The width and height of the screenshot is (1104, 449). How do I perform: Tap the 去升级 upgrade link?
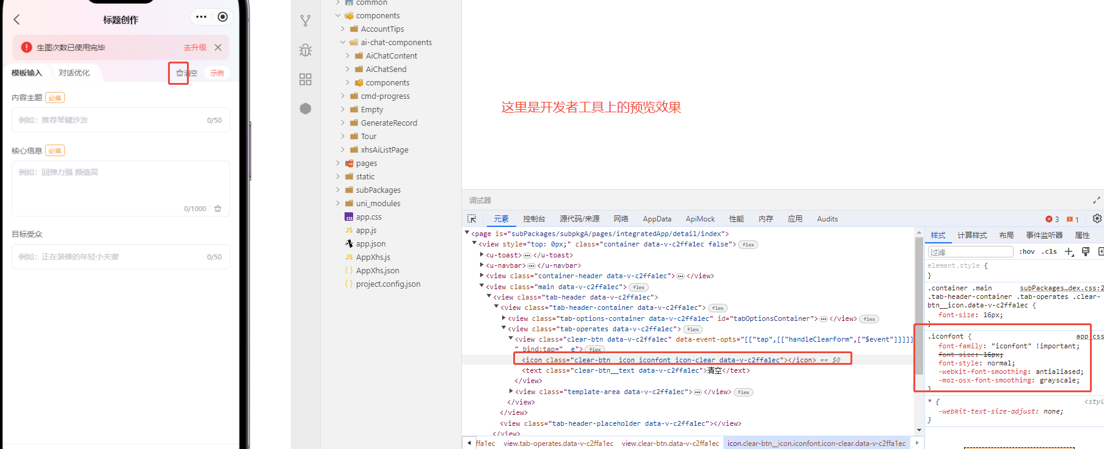(x=195, y=48)
